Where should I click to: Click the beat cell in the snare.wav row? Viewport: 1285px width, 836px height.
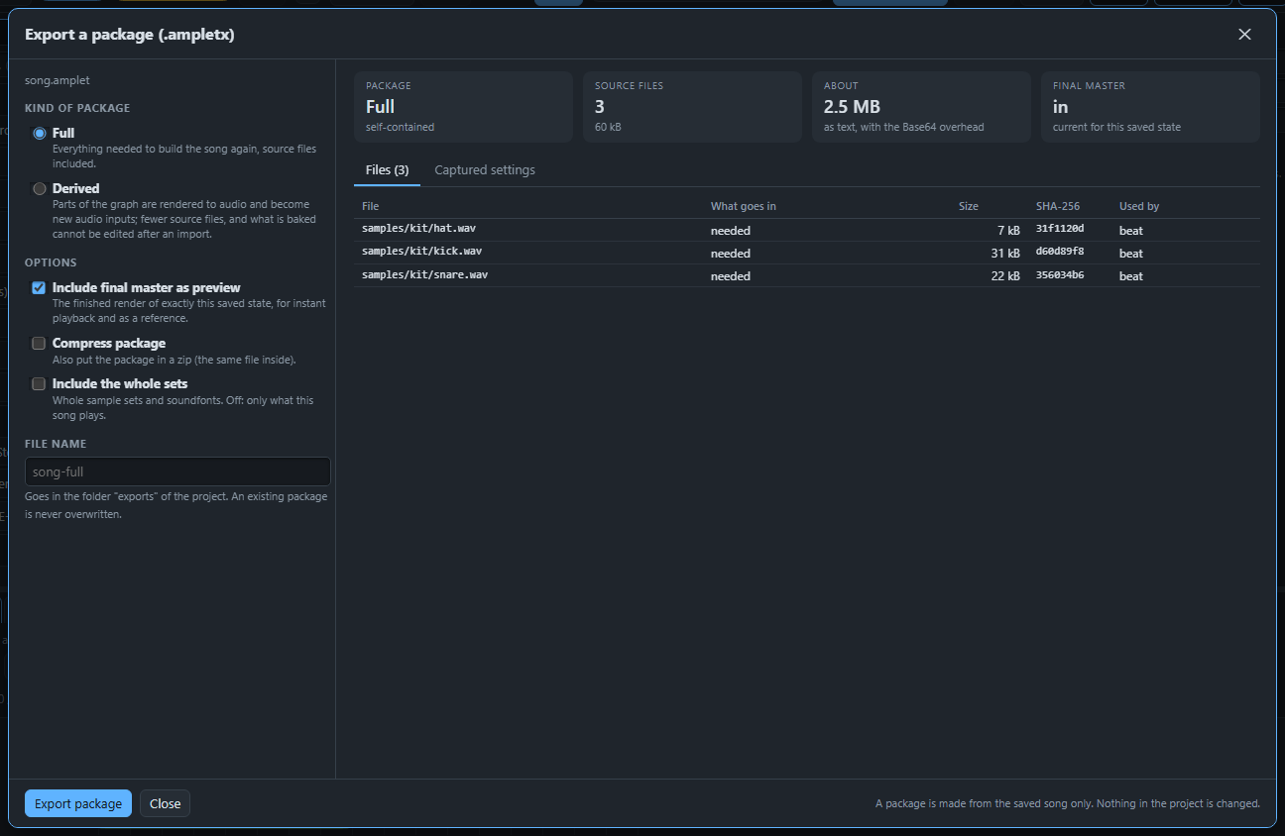[1131, 276]
